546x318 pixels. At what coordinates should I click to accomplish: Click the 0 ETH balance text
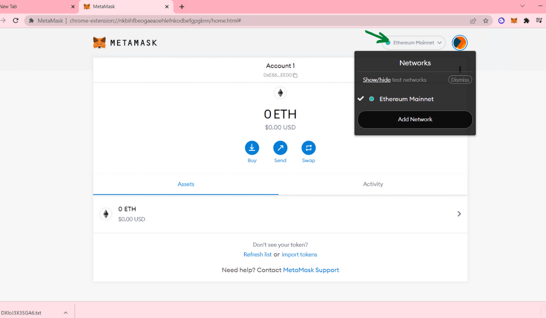tap(280, 114)
